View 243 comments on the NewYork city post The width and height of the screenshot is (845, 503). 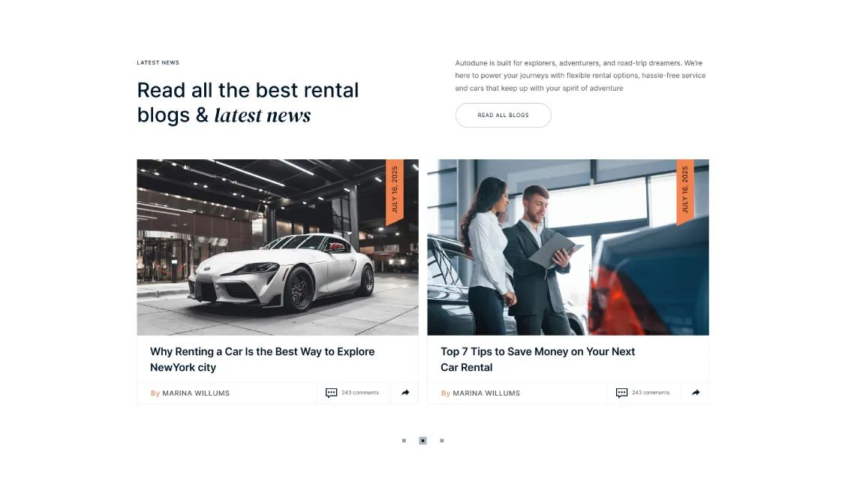point(360,393)
